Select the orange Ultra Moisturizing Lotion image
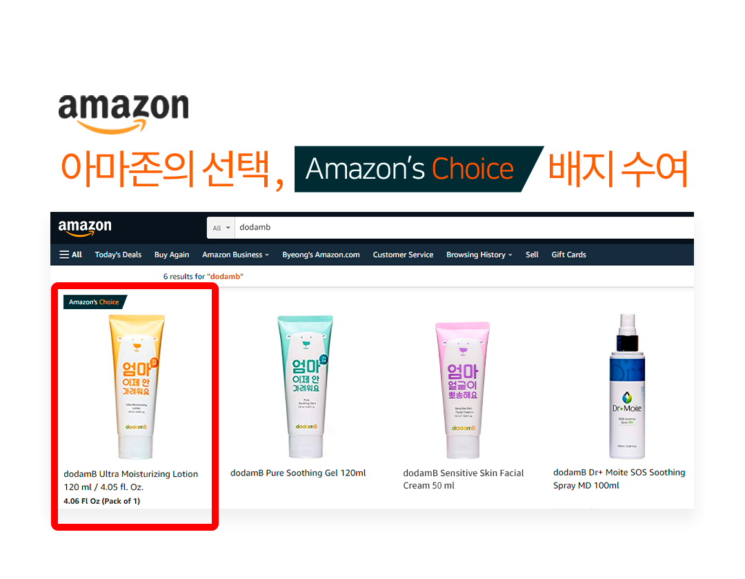Viewport: 745px width, 579px height. pos(137,386)
